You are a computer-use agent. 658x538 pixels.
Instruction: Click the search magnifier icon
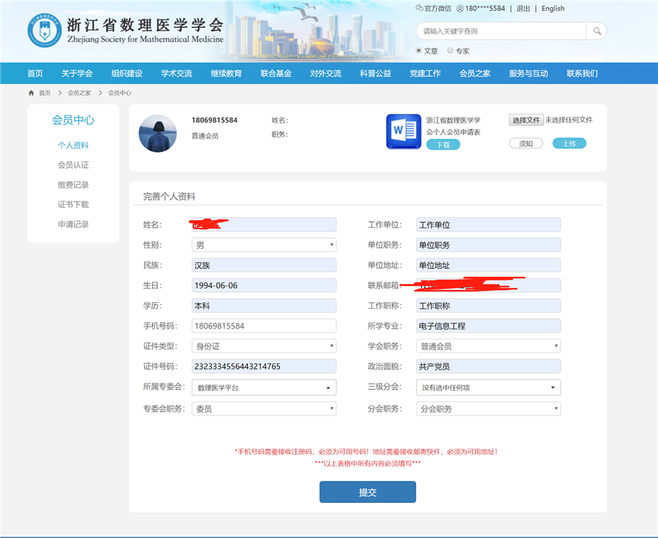(x=597, y=31)
